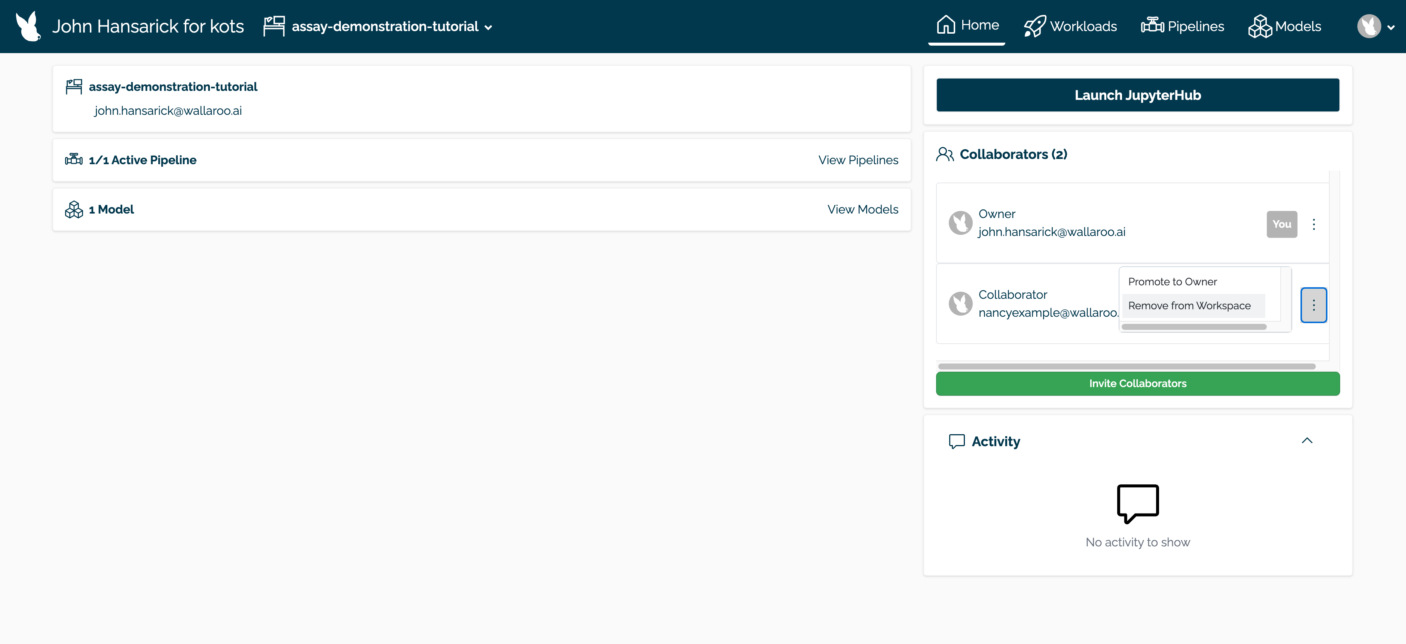The image size is (1406, 644).
Task: Select the Home icon in the navigation bar
Action: (946, 25)
